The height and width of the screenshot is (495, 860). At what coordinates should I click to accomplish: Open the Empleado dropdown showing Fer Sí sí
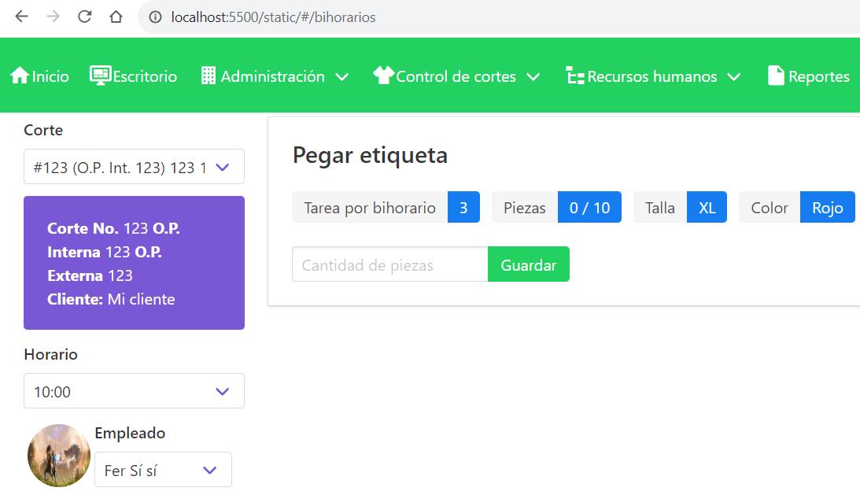[x=163, y=470]
